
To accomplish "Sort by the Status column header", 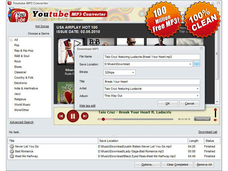I will point(212,141).
